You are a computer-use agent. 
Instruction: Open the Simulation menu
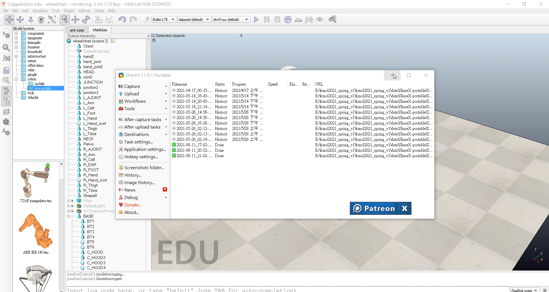40,11
